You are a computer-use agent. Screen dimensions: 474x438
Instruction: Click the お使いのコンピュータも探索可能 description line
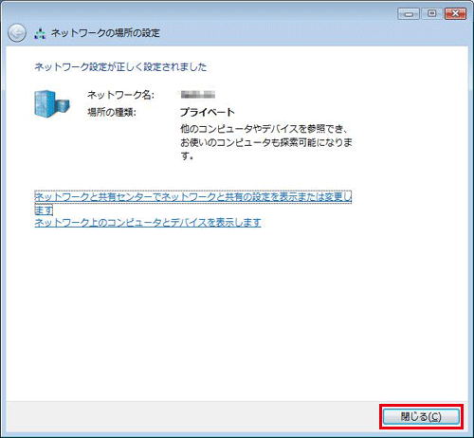click(266, 142)
